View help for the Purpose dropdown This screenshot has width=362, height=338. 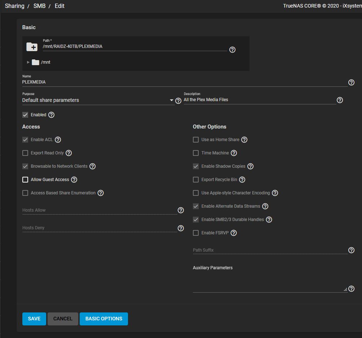178,100
